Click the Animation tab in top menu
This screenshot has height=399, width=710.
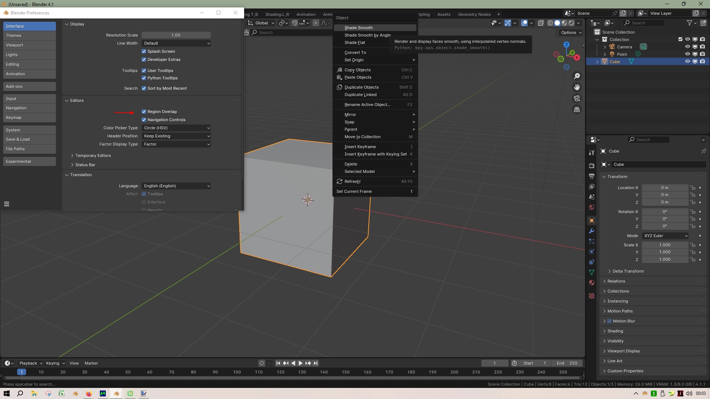pos(306,13)
